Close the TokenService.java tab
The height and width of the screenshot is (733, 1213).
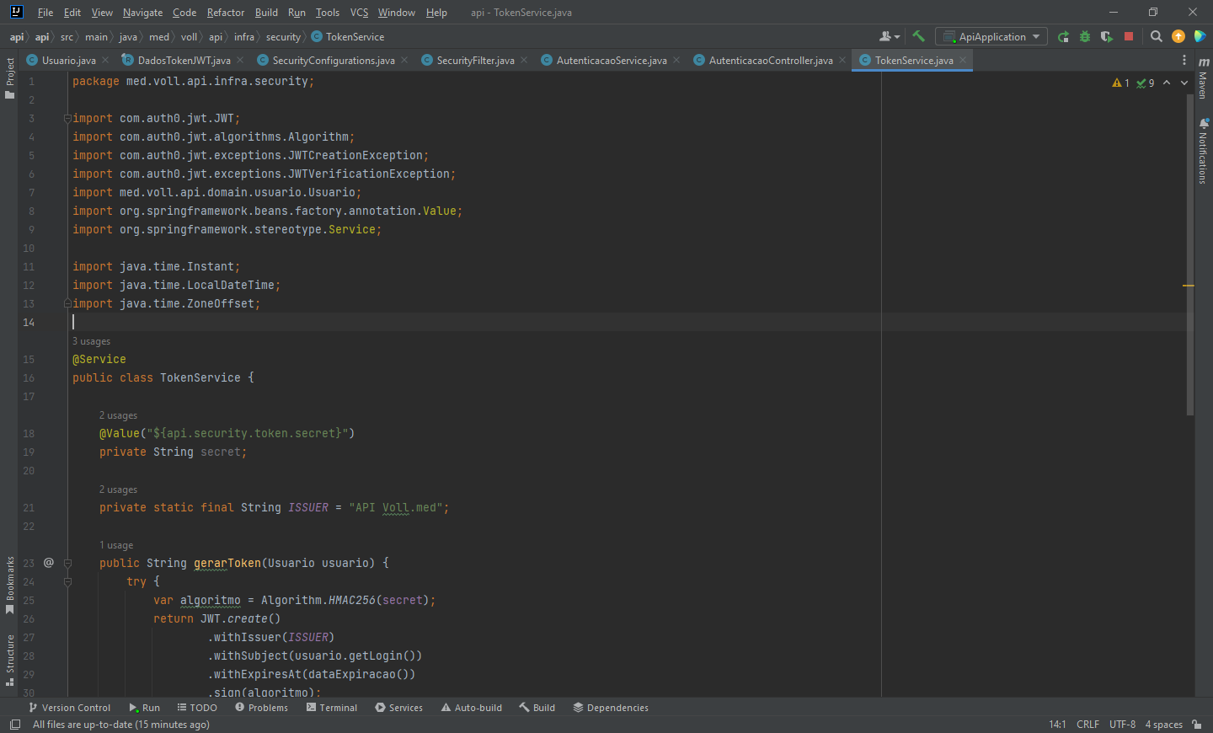pos(963,60)
